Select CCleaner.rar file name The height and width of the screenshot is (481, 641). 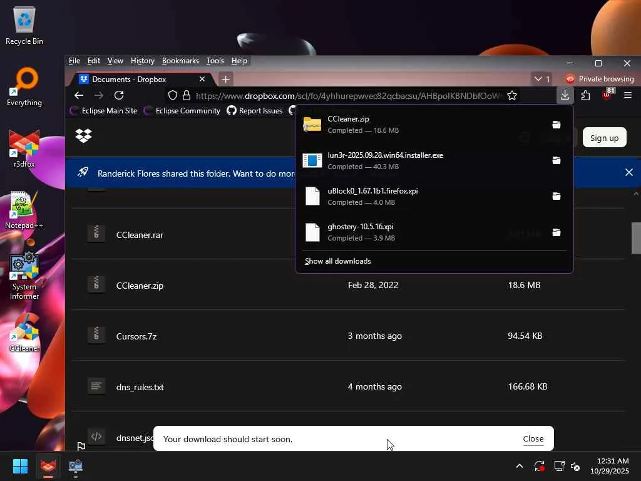click(x=140, y=235)
